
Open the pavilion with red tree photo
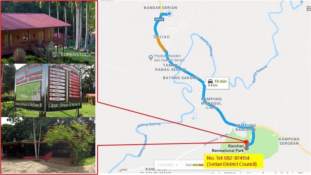[x=48, y=145]
